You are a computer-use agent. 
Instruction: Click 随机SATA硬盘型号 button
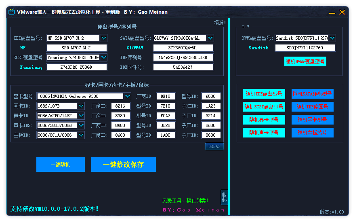[x=312, y=94]
